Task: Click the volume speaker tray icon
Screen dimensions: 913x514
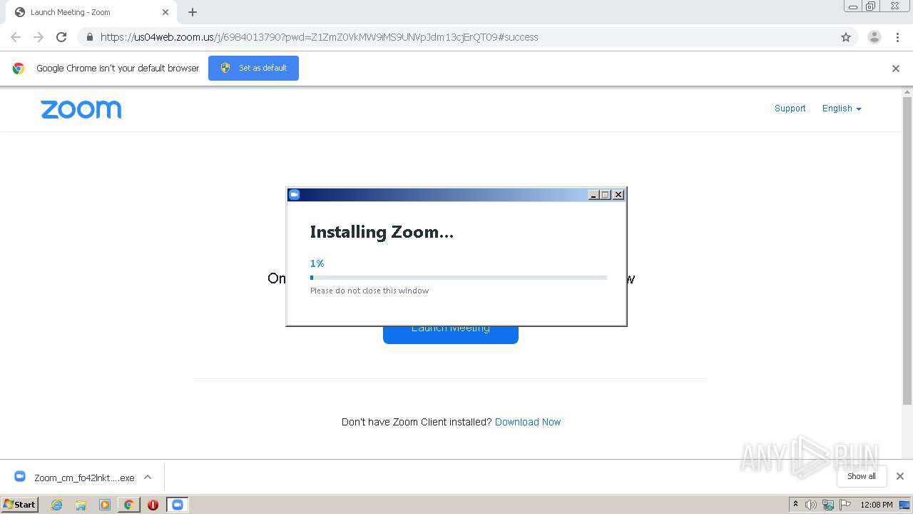Action: click(x=811, y=505)
